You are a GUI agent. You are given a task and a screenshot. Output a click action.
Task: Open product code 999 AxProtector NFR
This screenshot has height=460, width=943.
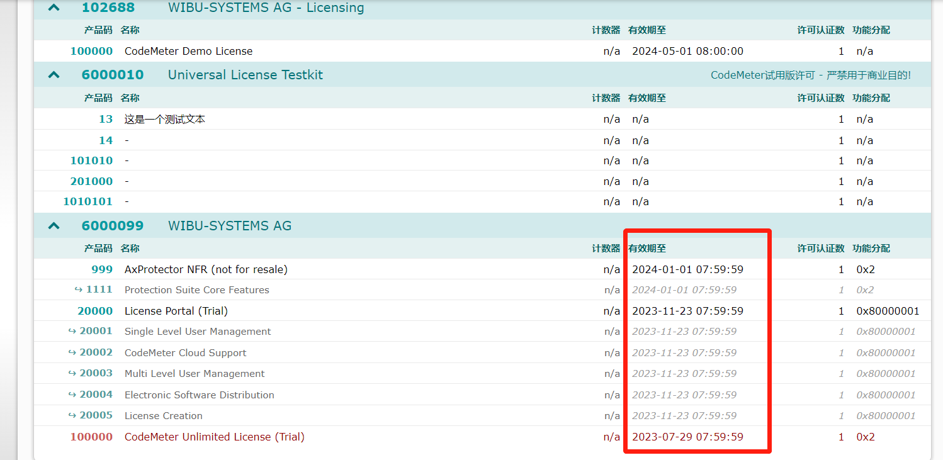click(x=102, y=269)
